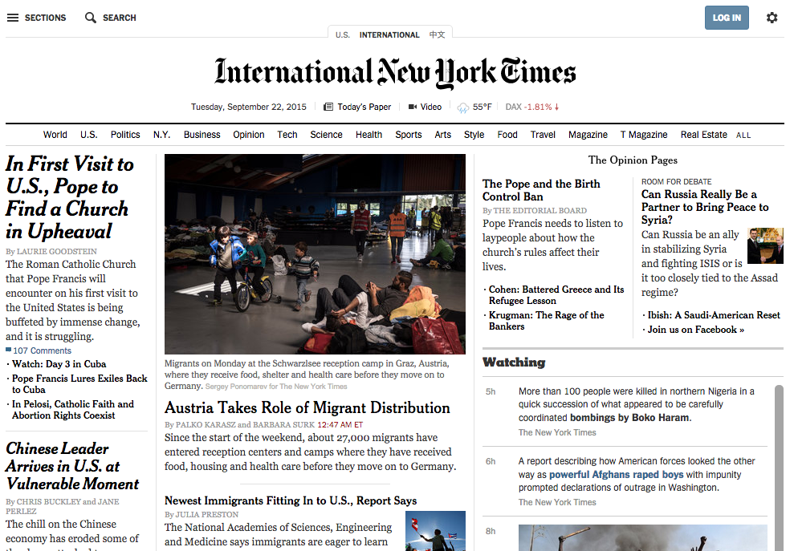Expand ALL sections in navigation bar

click(x=743, y=136)
